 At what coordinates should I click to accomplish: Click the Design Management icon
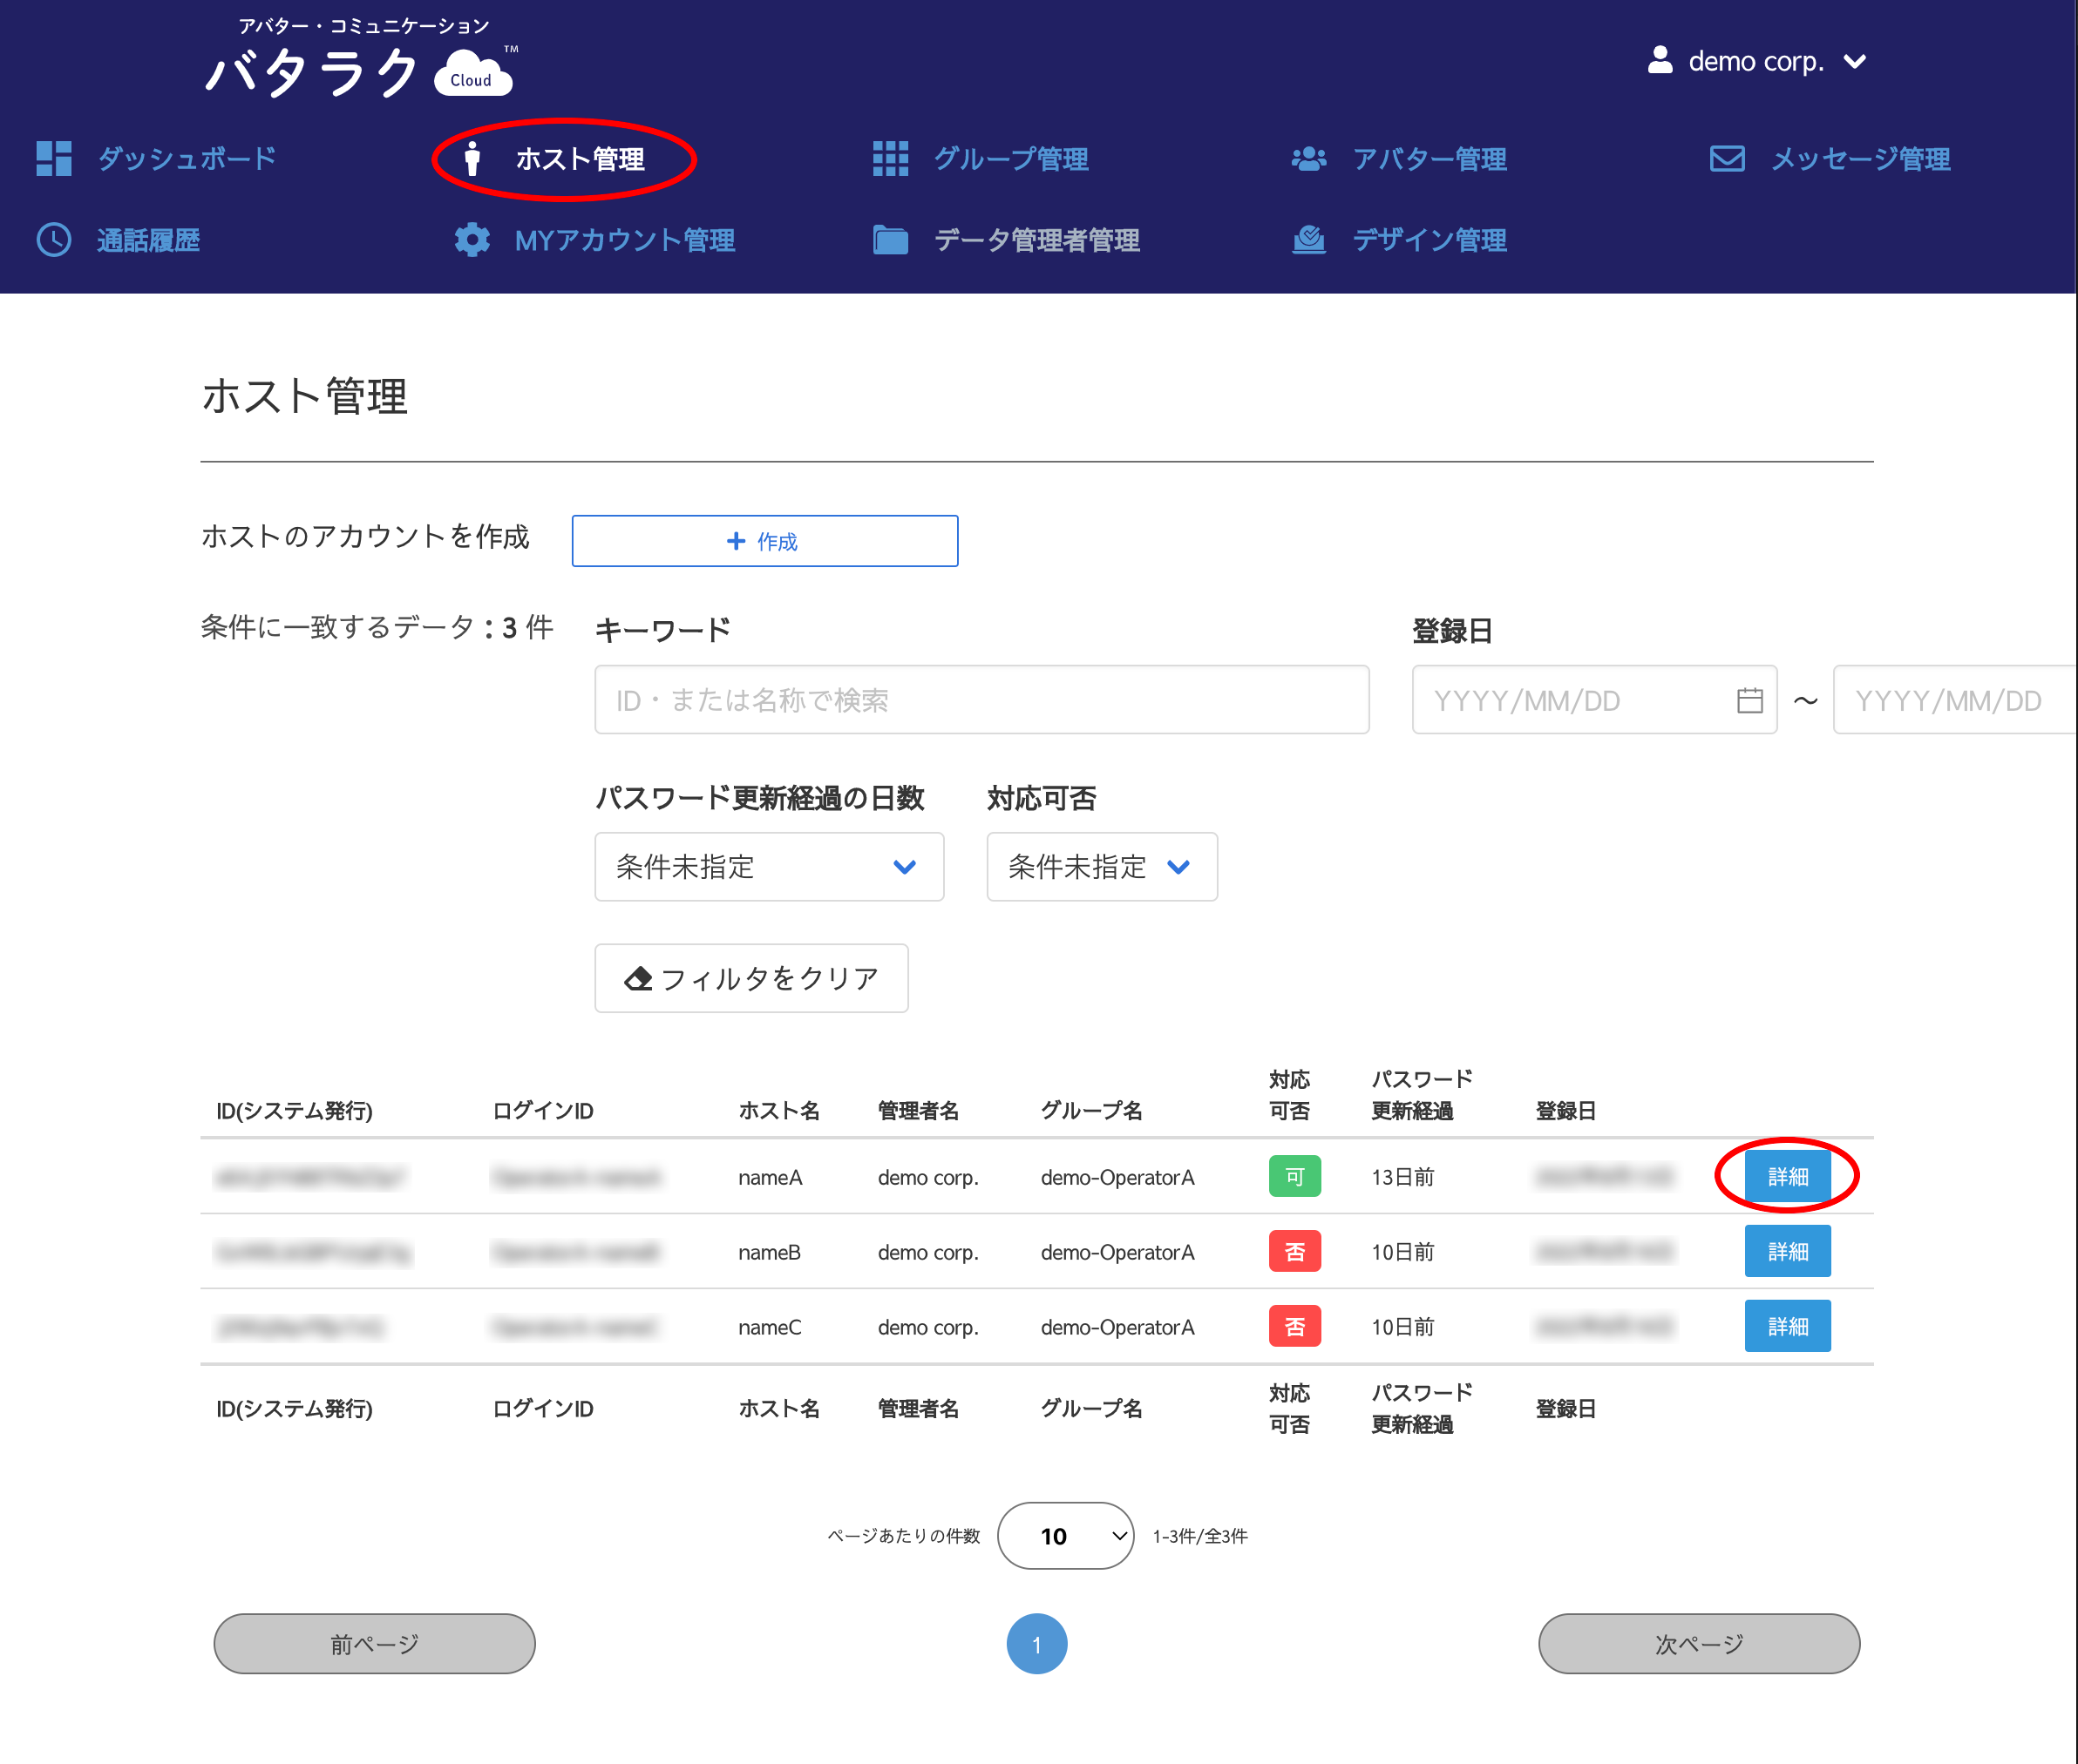click(x=1308, y=240)
